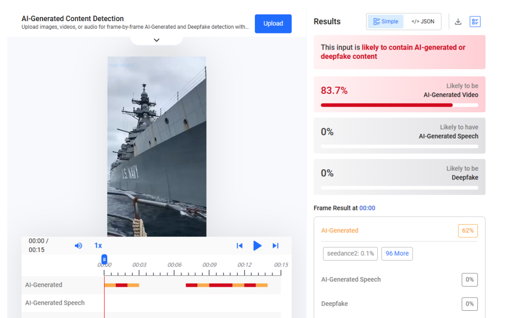Screen dimensions: 525x318
Task: Mute the video volume speaker icon
Action: point(78,246)
